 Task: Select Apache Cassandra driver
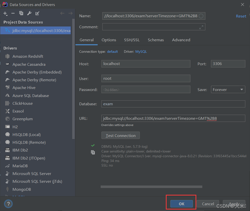click(29, 64)
